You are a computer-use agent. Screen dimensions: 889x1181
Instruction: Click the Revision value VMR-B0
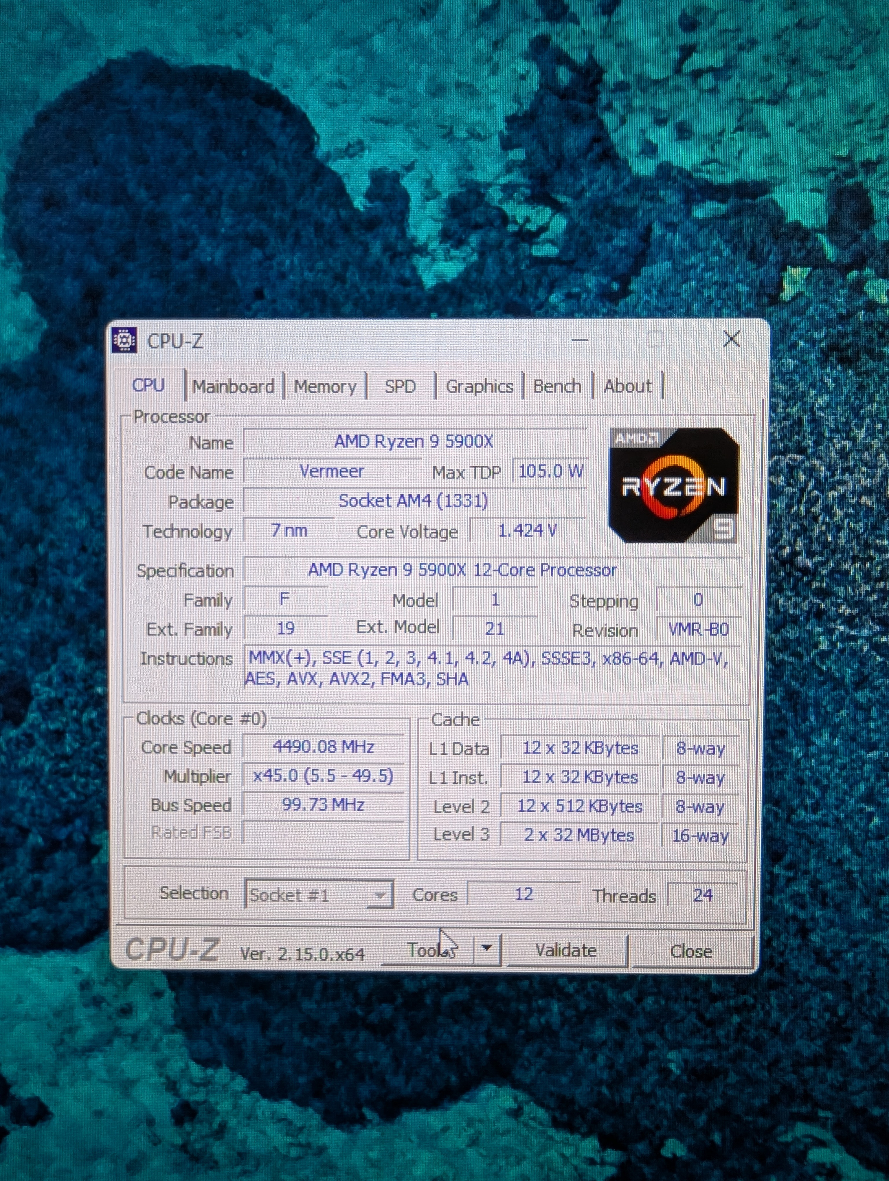coord(699,630)
